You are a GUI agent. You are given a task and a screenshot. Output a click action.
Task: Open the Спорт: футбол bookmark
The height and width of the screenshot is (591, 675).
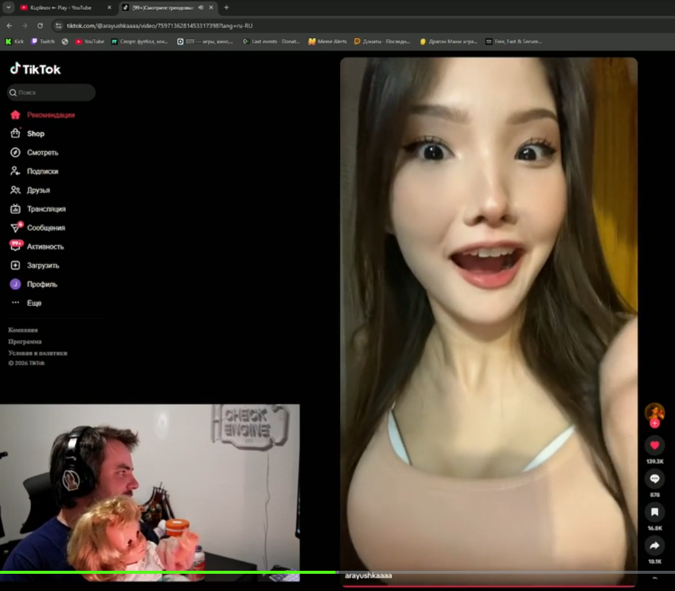tap(140, 42)
